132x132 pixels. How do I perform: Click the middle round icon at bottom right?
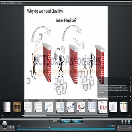[x=126, y=122]
